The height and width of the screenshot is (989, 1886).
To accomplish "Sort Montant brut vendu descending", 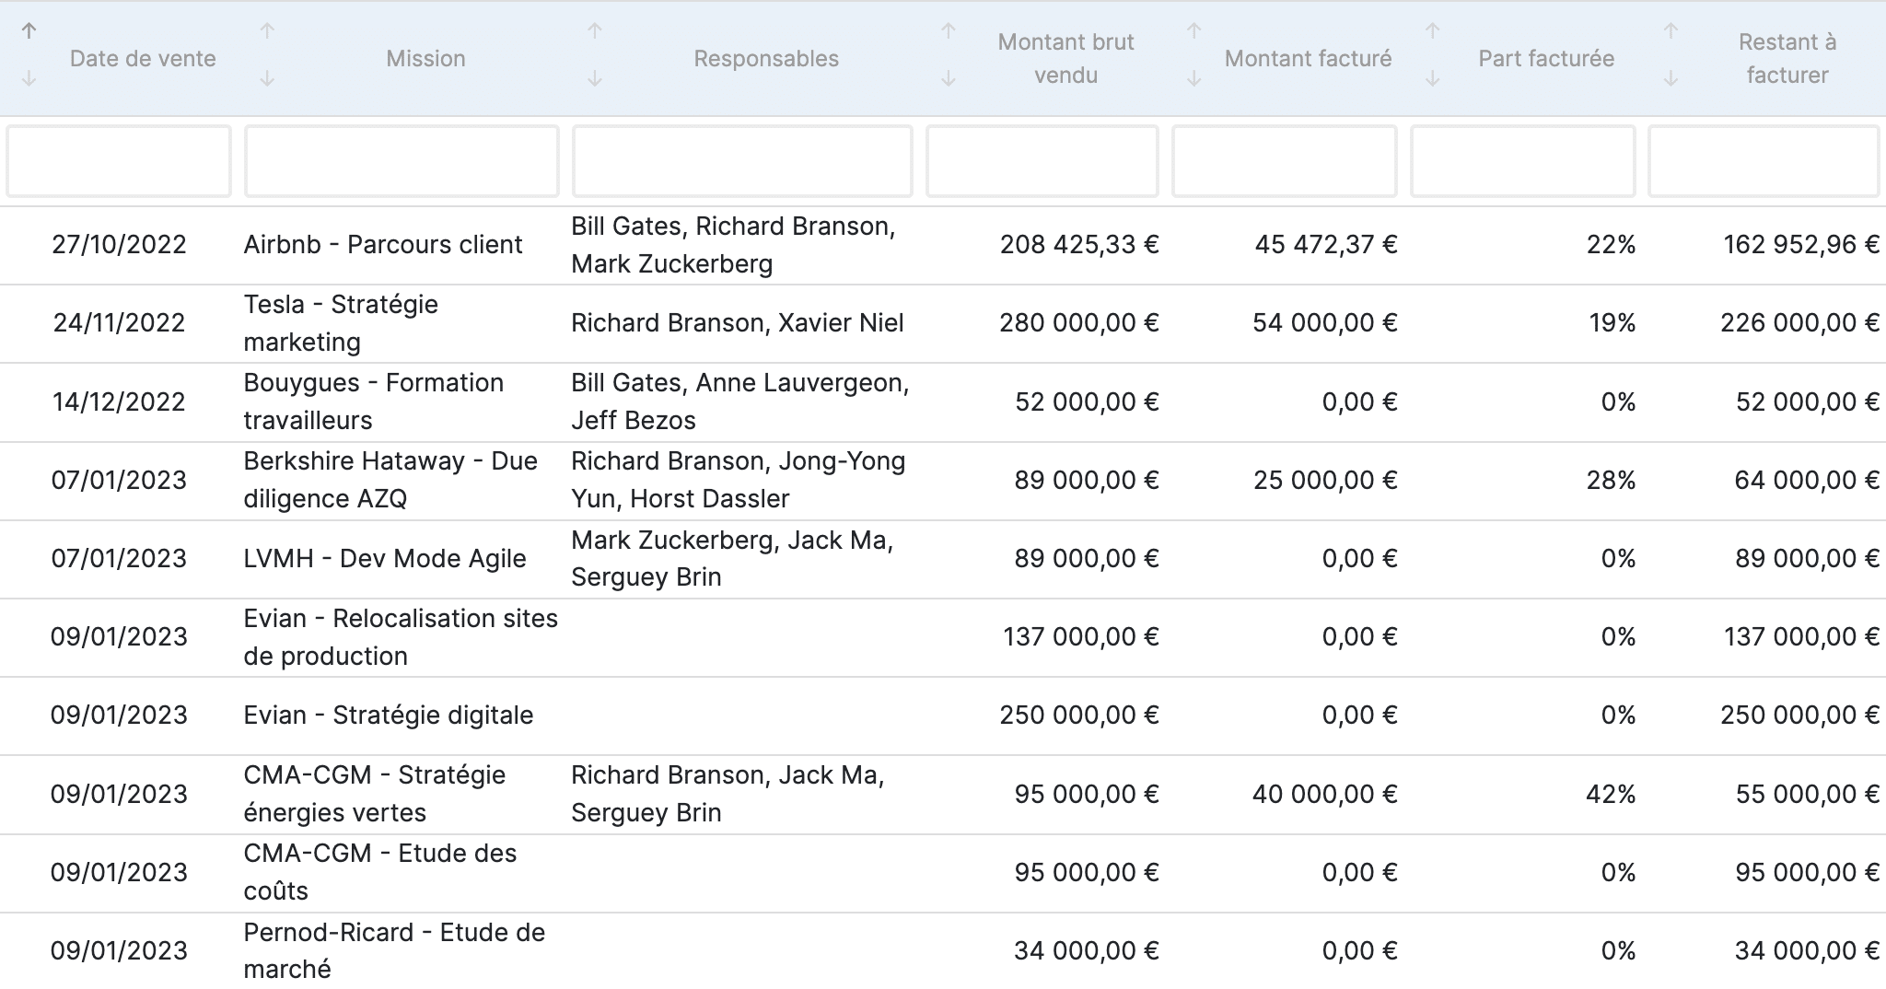I will coord(949,79).
